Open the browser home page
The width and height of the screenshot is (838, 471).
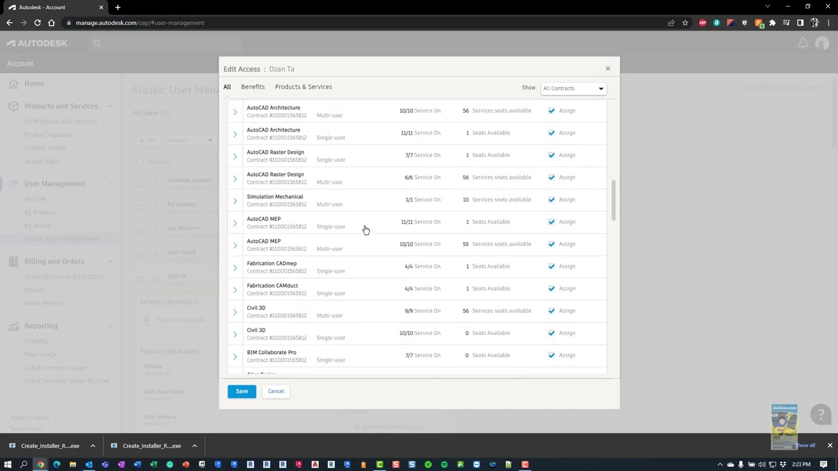point(52,22)
